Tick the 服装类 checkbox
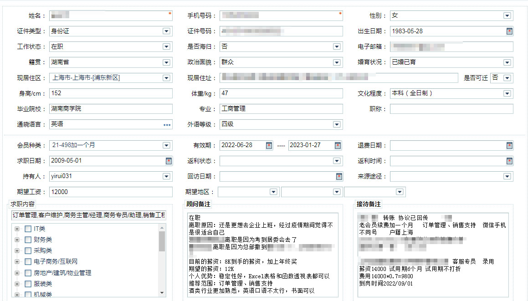The width and height of the screenshot is (528, 301). [28, 284]
